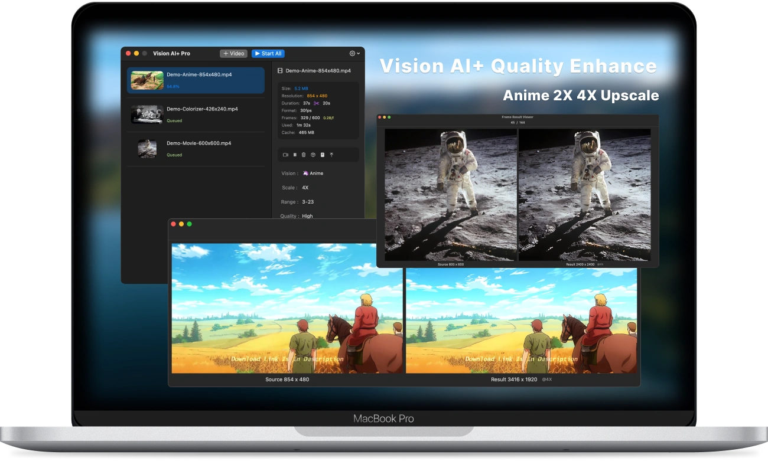The height and width of the screenshot is (461, 768).
Task: Select Demo-Anime-854x480.mp4 in the queue
Action: pyautogui.click(x=196, y=80)
